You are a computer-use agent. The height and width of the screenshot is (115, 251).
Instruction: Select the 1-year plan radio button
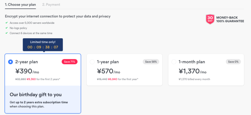pyautogui.click(x=92, y=62)
